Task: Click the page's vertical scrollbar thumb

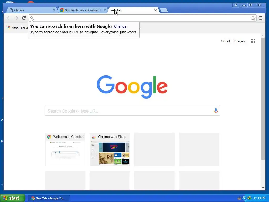Action: click(x=263, y=98)
